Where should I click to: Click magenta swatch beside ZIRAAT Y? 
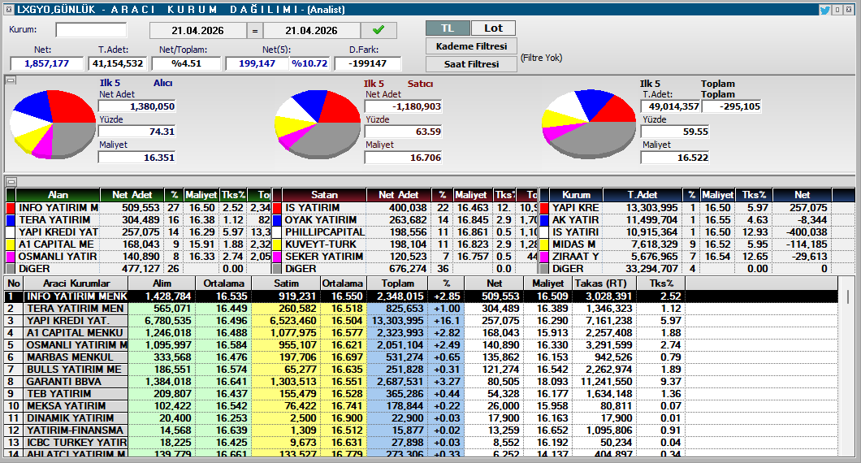point(544,257)
